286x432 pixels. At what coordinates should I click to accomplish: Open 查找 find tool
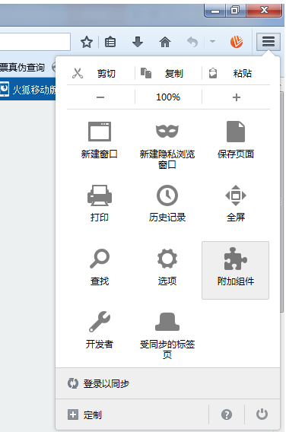point(100,267)
